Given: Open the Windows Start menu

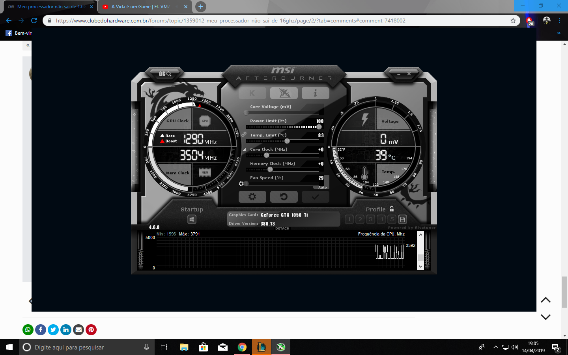Looking at the screenshot, I should [x=9, y=347].
